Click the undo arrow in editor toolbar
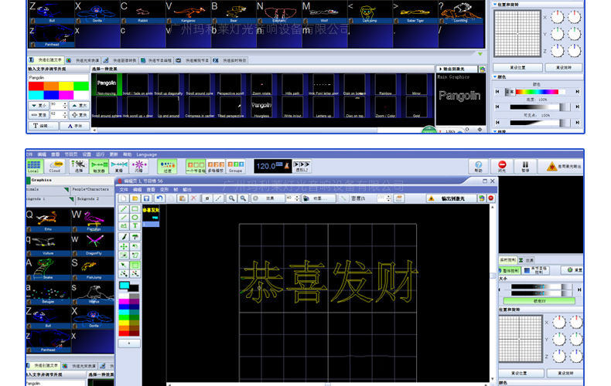Screen dimensions: 611x386 (159, 198)
